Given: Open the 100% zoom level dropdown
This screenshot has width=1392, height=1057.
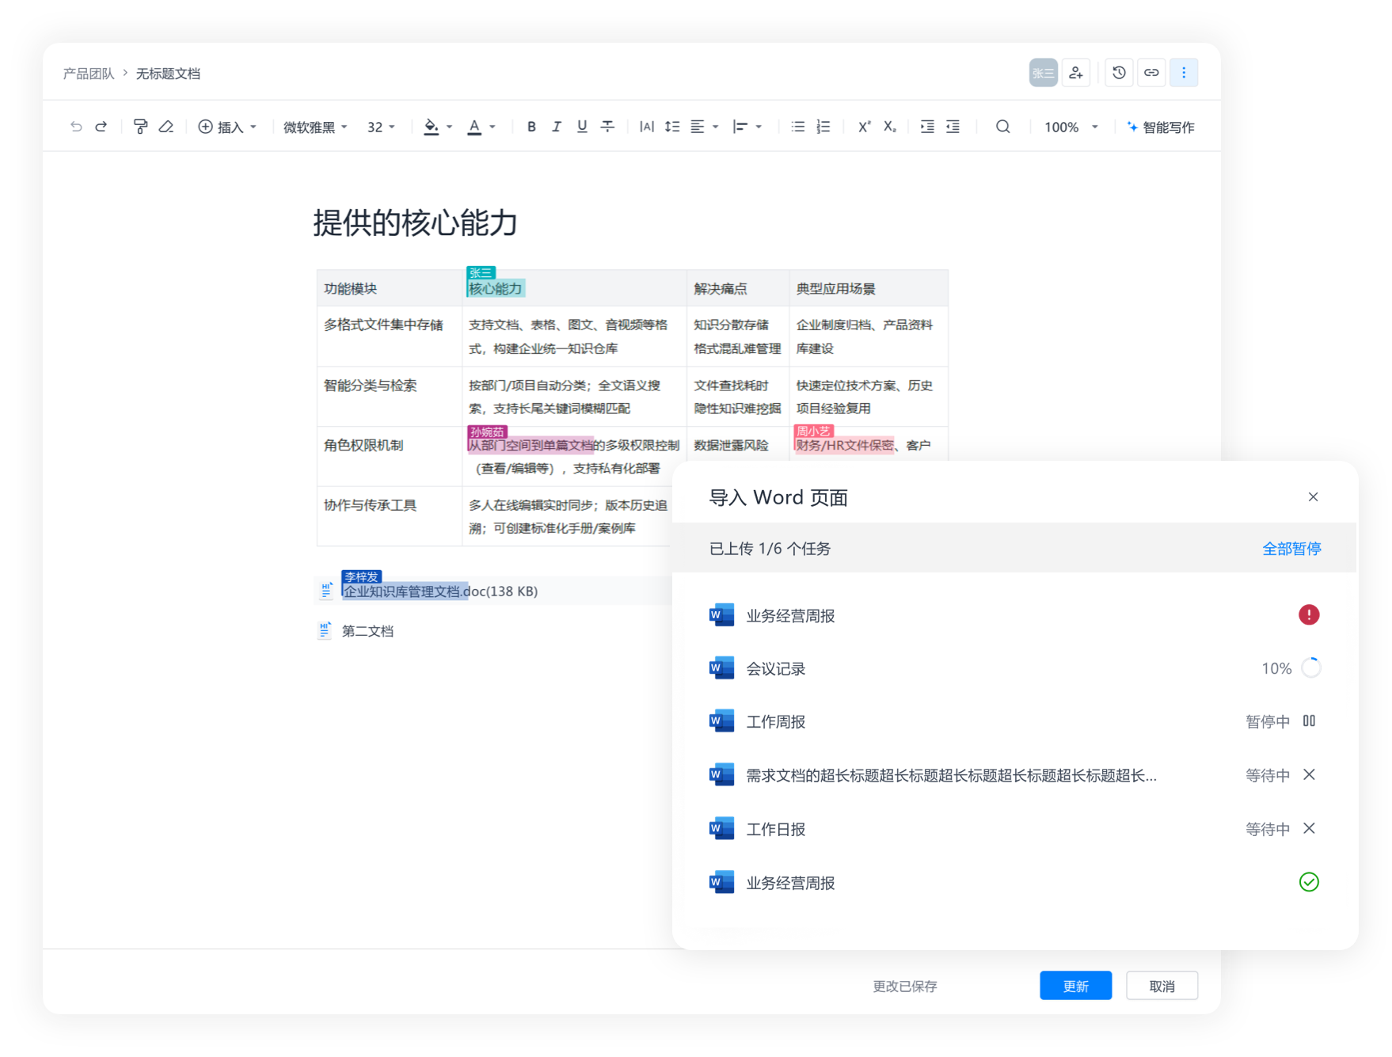Looking at the screenshot, I should click(1071, 127).
